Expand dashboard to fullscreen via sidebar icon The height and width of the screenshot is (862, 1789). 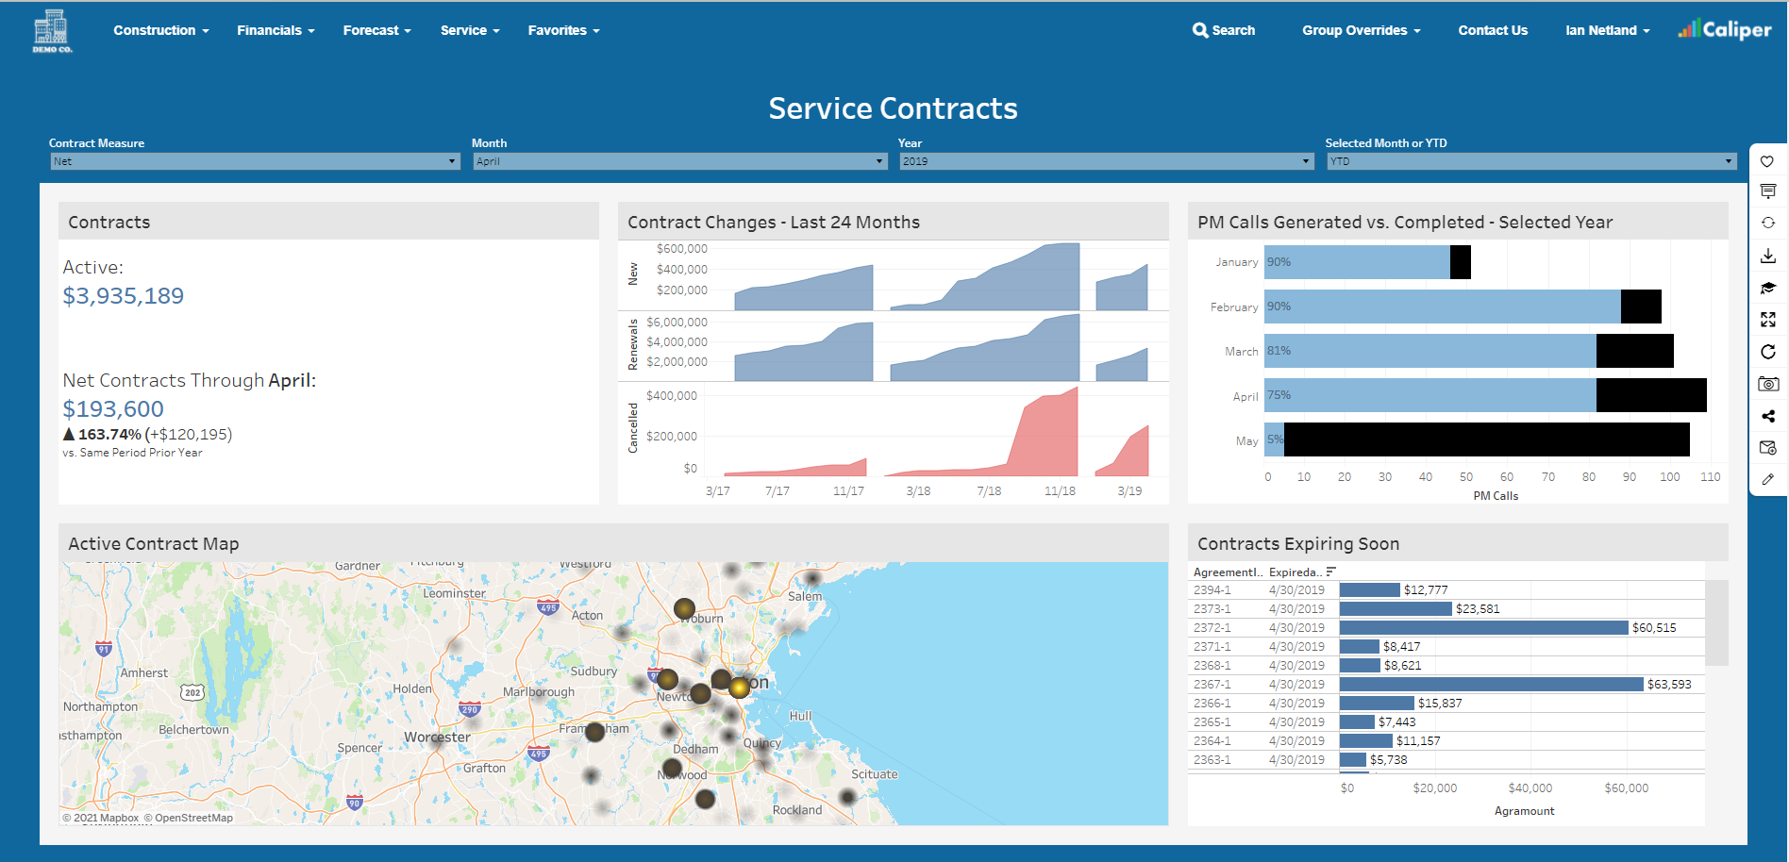point(1769,320)
